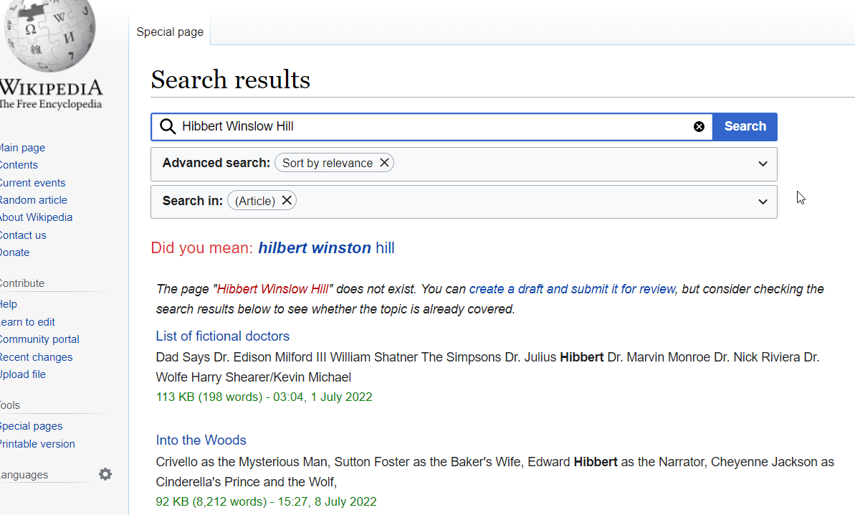The image size is (855, 515).
Task: Expand the Advanced search panel chevron
Action: [x=763, y=164]
